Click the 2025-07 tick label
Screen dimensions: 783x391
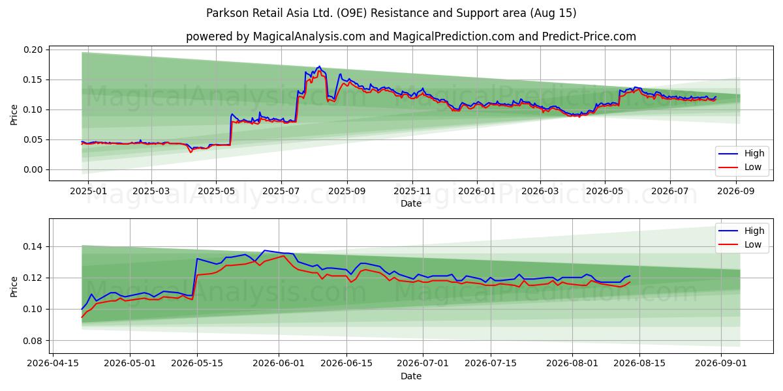tap(281, 191)
